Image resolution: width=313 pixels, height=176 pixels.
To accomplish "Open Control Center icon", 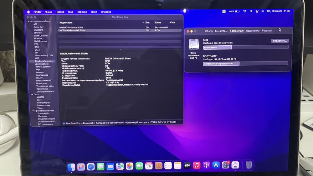I will point(257,11).
